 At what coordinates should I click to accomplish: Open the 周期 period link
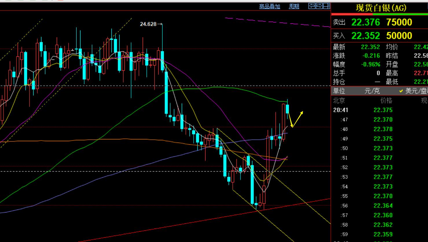click(x=294, y=6)
